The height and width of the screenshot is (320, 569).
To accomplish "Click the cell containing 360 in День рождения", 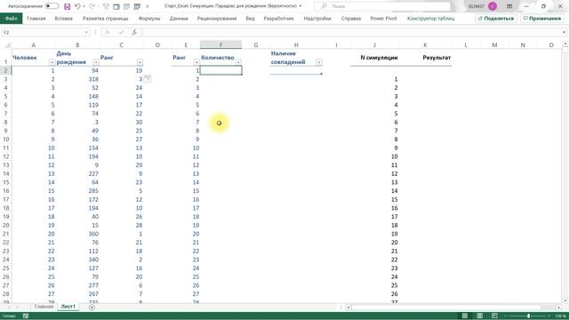I will pos(77,234).
